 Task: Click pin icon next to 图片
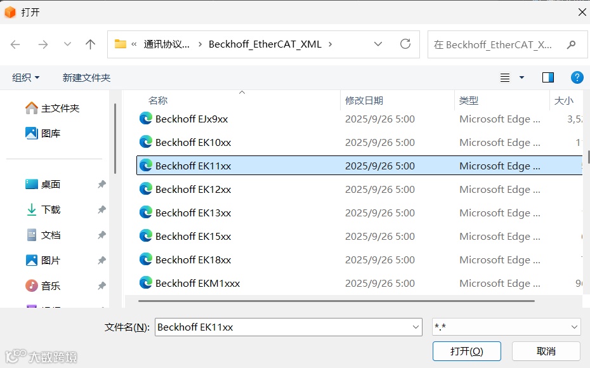tap(102, 260)
